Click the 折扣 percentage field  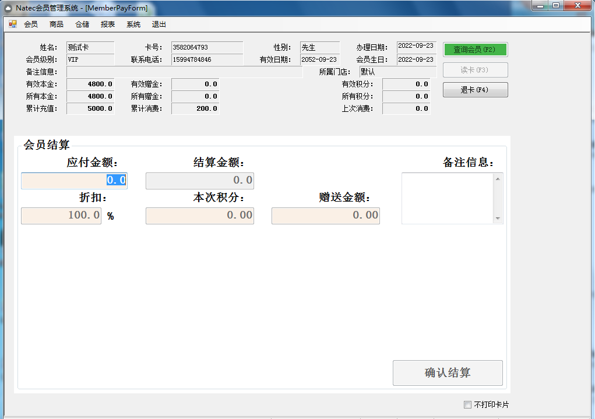(61, 216)
